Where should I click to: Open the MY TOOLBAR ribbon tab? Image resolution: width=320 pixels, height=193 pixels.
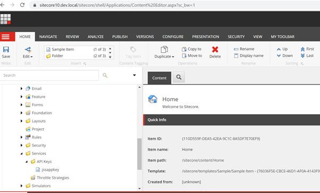[x=283, y=37]
